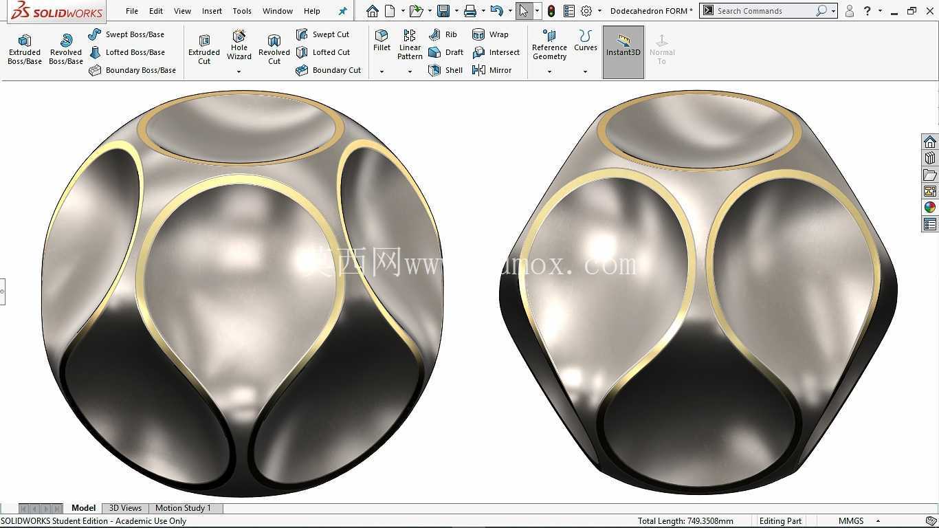The width and height of the screenshot is (939, 528).
Task: Open the Options gear
Action: 586,11
